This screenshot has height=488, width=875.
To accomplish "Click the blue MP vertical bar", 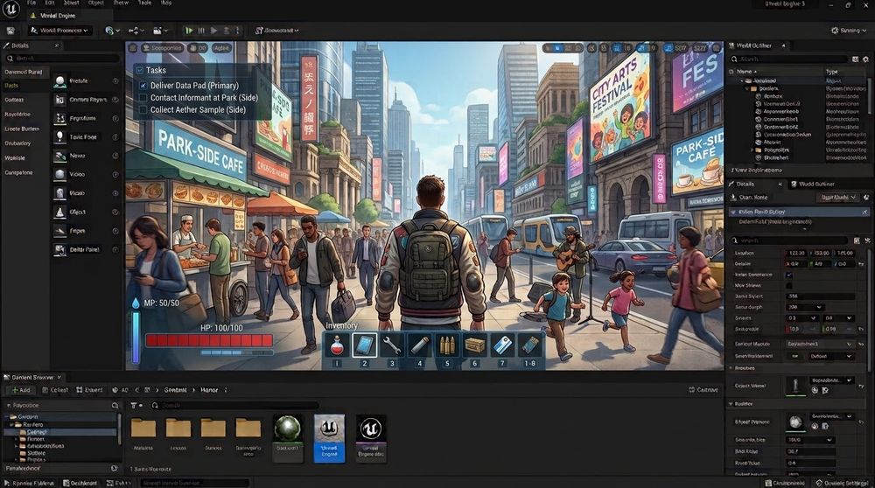I will click(x=136, y=338).
